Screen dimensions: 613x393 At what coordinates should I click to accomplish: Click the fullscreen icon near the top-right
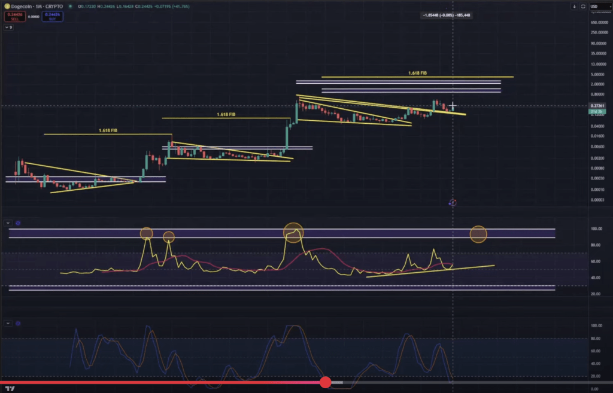point(582,6)
